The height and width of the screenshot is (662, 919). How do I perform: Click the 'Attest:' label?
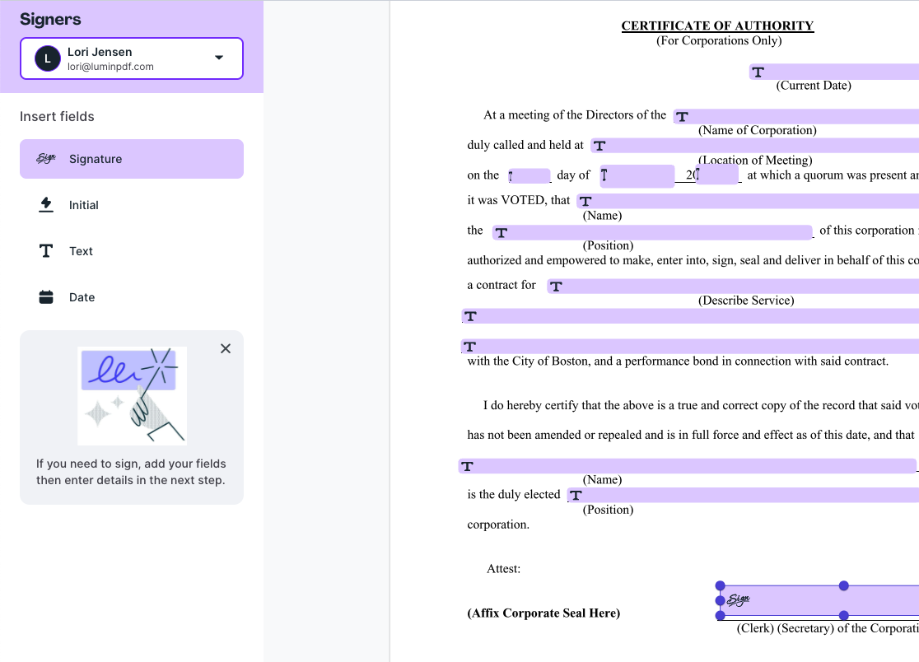click(x=503, y=569)
